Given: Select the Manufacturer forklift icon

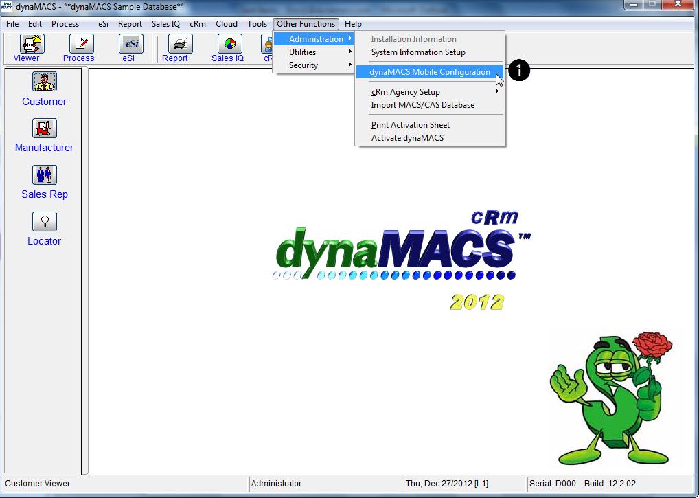Looking at the screenshot, I should tap(44, 128).
